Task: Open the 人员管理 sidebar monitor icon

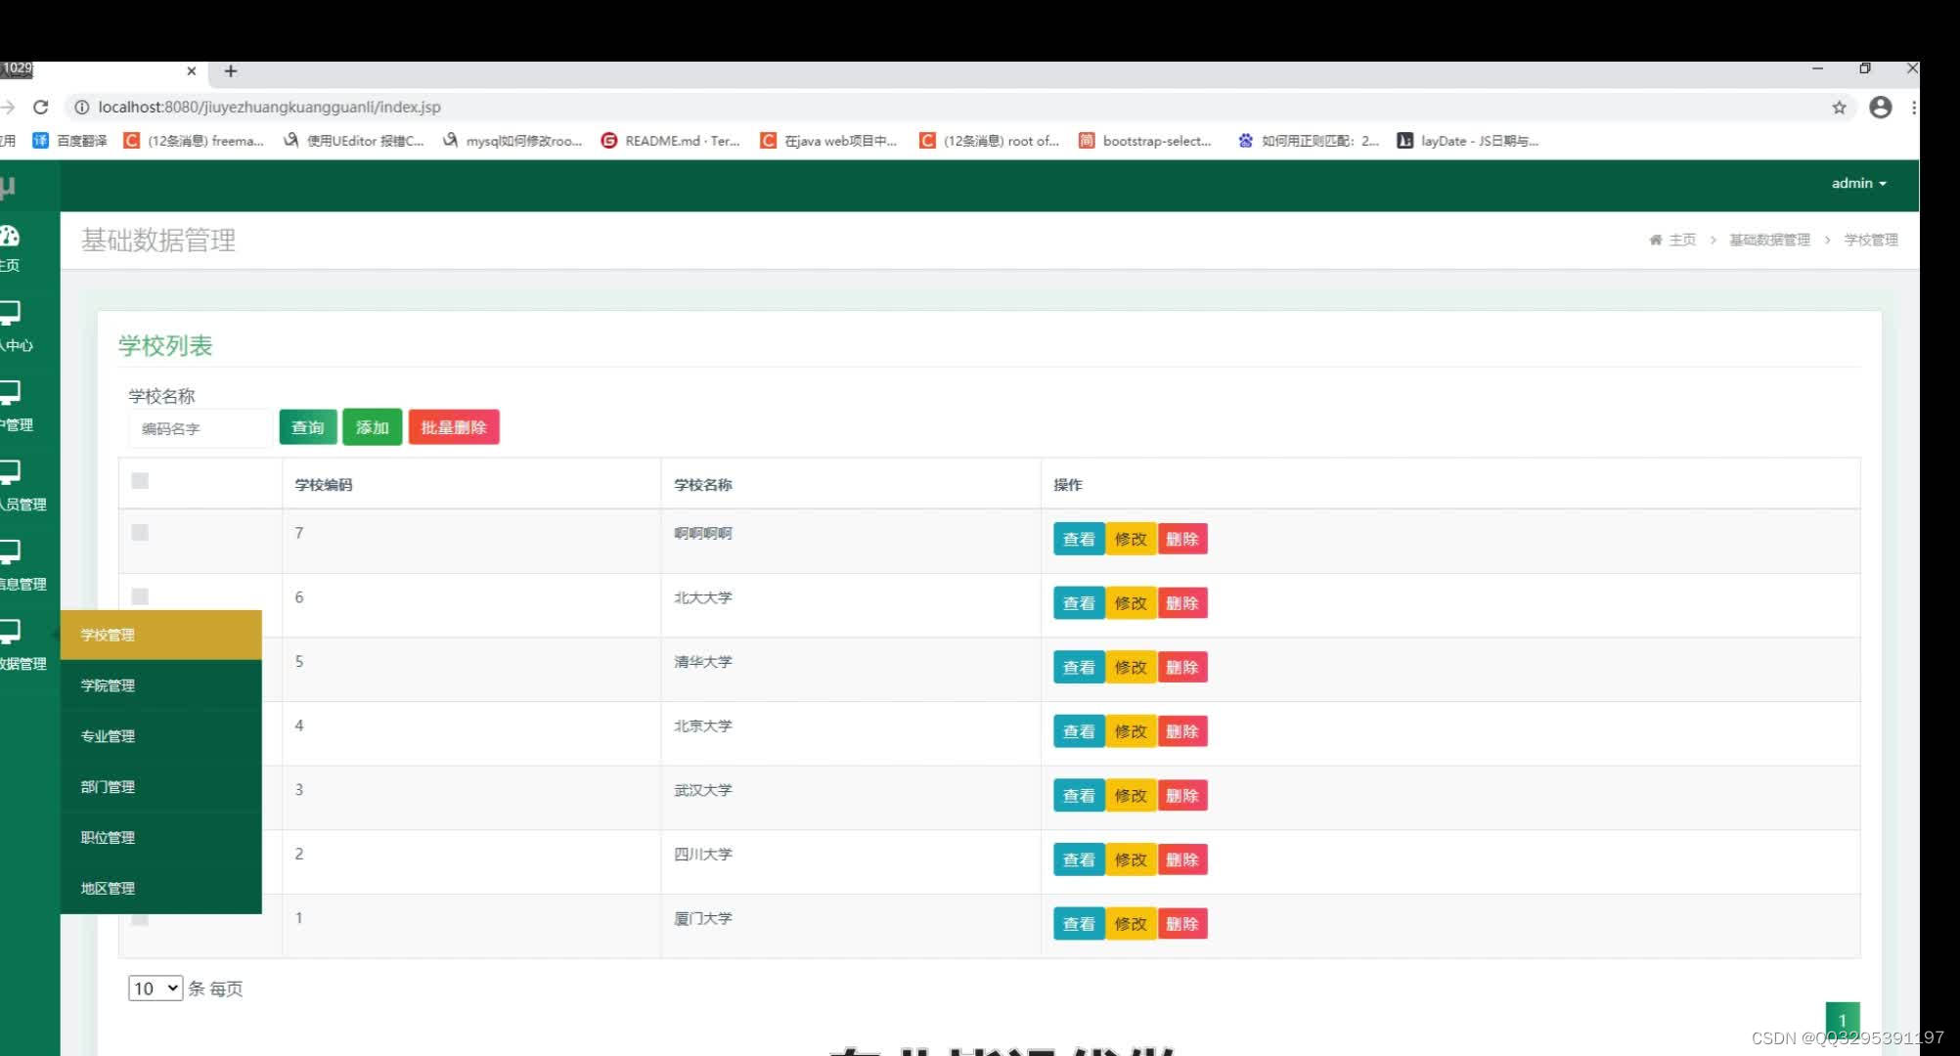Action: pos(10,472)
